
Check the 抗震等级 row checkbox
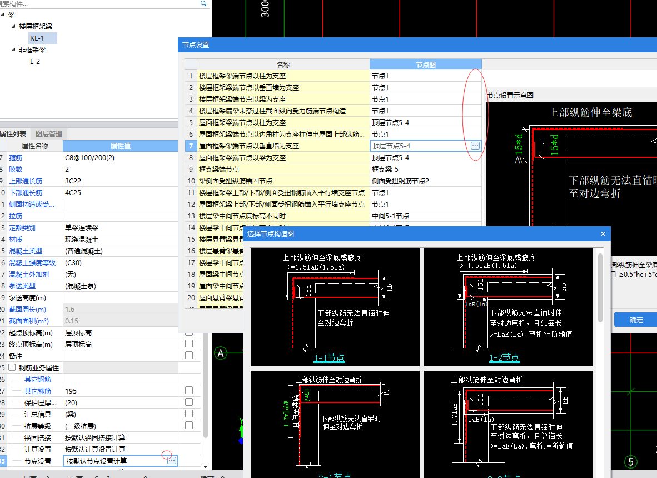coord(189,425)
